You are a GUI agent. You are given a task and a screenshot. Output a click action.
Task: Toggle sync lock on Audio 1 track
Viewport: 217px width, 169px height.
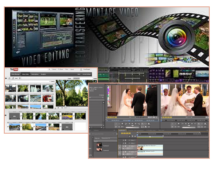126,152
